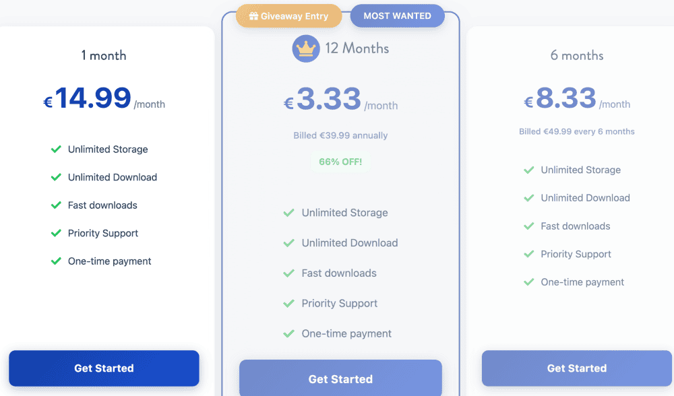
Task: Click the checkmark beside Priority Support in 12 Months plan
Action: click(x=288, y=303)
